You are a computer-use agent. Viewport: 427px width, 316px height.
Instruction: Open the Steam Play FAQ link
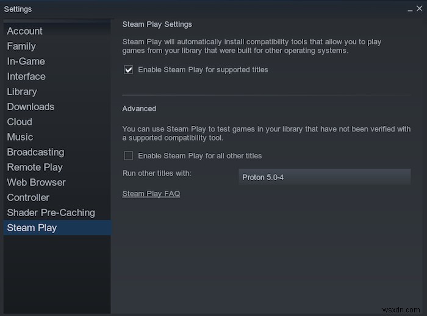click(x=151, y=194)
